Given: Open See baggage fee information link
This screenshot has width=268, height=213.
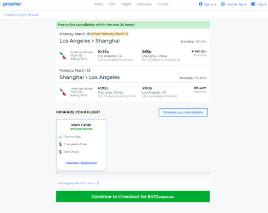Looking at the screenshot, I should point(78,183).
